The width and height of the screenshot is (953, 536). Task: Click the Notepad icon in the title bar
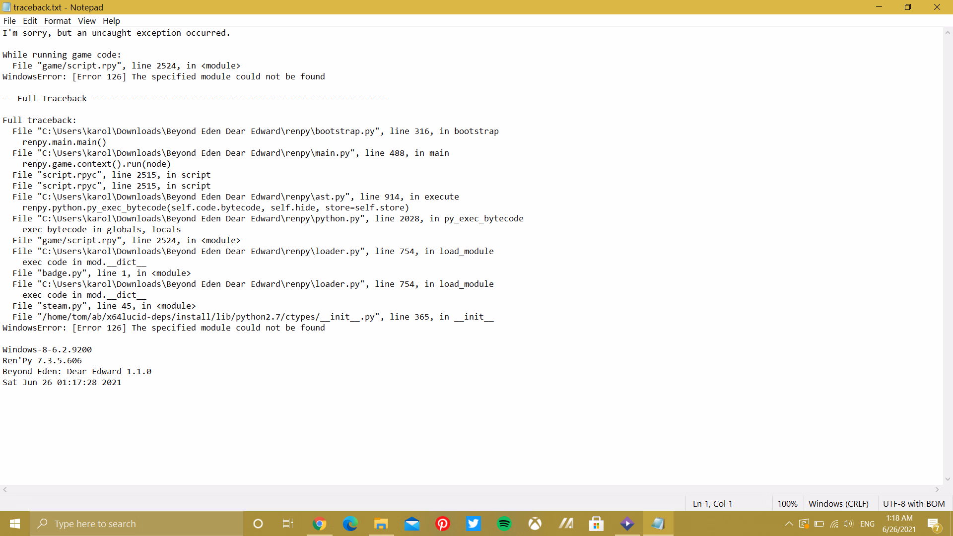(6, 7)
